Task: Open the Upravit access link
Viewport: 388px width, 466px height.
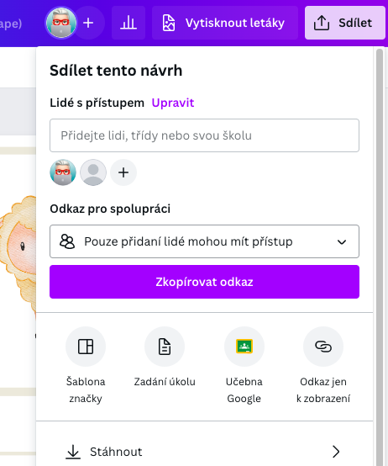Action: click(x=173, y=103)
